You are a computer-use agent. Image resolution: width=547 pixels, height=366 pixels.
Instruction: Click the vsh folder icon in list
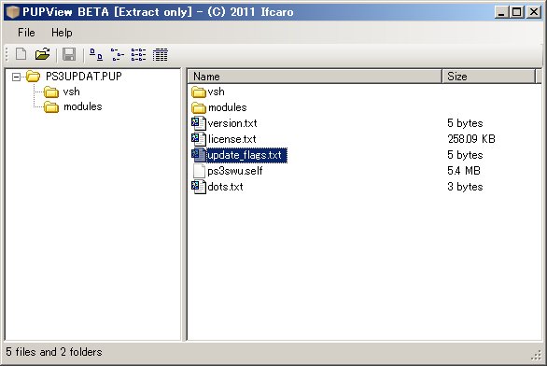point(199,92)
